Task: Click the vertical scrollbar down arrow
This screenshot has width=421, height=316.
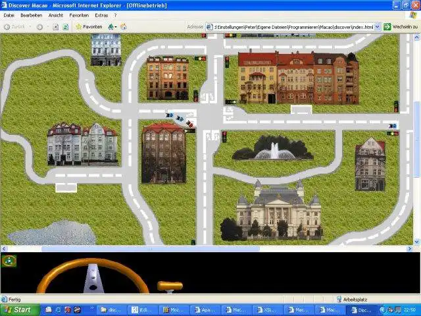Action: [x=417, y=242]
